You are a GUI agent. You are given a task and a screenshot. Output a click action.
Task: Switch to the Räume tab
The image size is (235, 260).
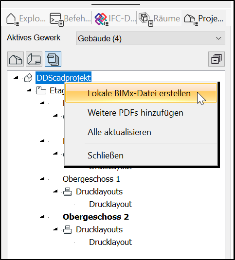tap(159, 18)
